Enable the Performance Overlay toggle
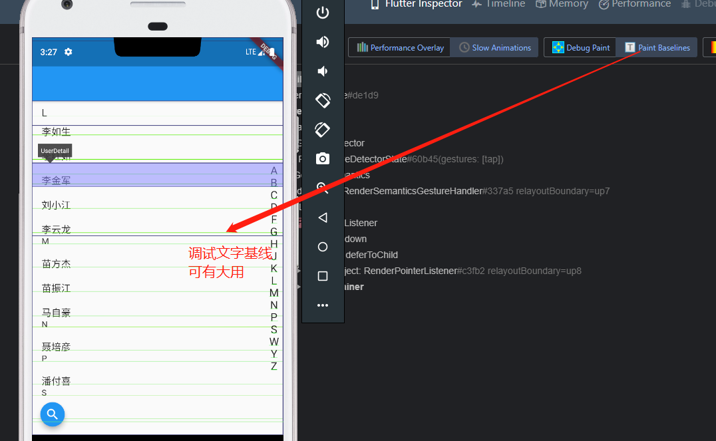The image size is (716, 441). [399, 47]
